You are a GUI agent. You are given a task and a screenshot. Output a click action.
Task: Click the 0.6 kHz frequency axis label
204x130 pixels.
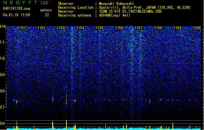pos(3,123)
